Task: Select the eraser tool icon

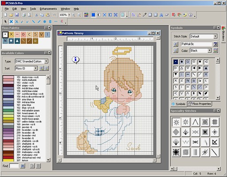Action: point(167,15)
